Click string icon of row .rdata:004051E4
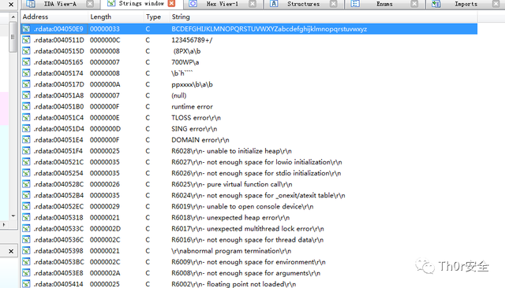The image size is (505, 288). [x=26, y=140]
